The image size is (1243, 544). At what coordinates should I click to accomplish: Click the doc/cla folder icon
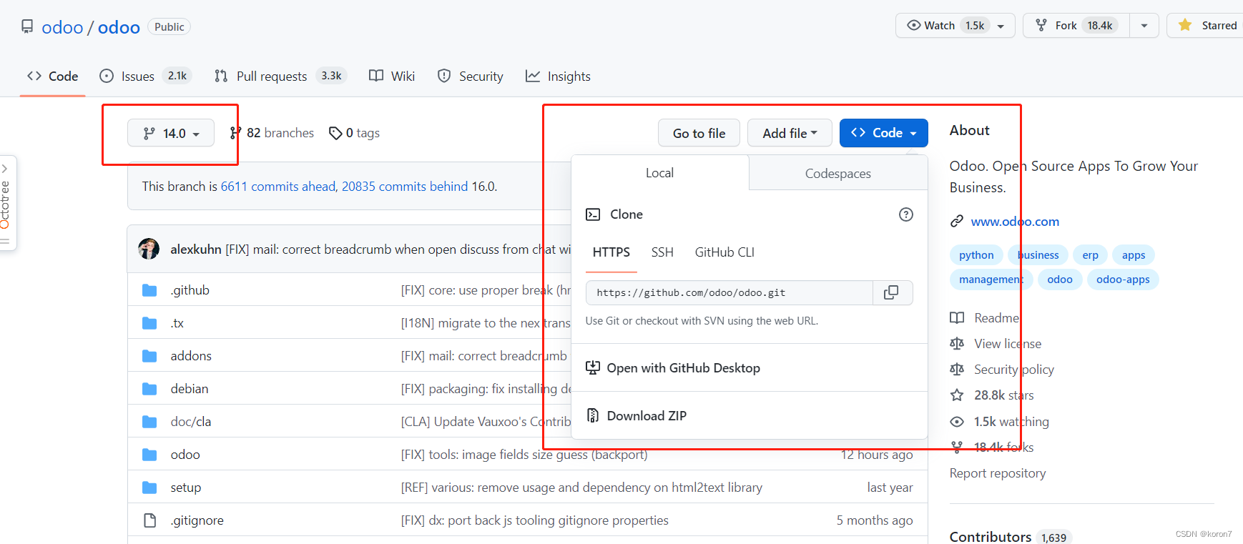click(149, 422)
